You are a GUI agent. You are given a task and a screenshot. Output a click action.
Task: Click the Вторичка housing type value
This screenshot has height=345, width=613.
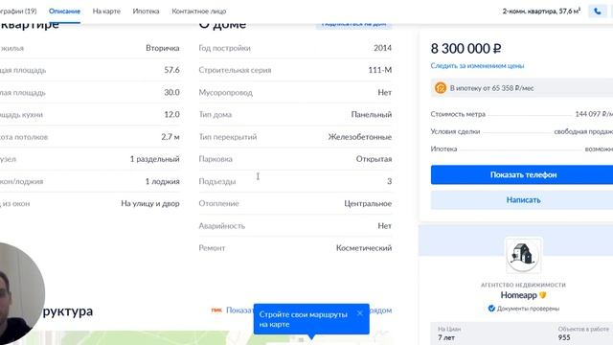[x=163, y=48]
